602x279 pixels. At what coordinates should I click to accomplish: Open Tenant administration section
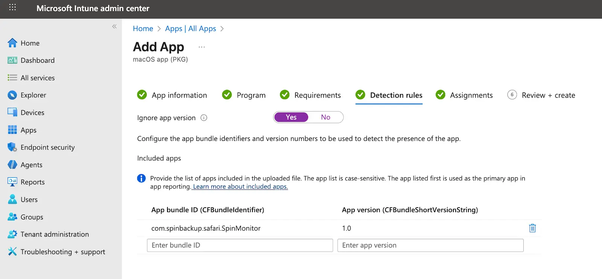[55, 234]
